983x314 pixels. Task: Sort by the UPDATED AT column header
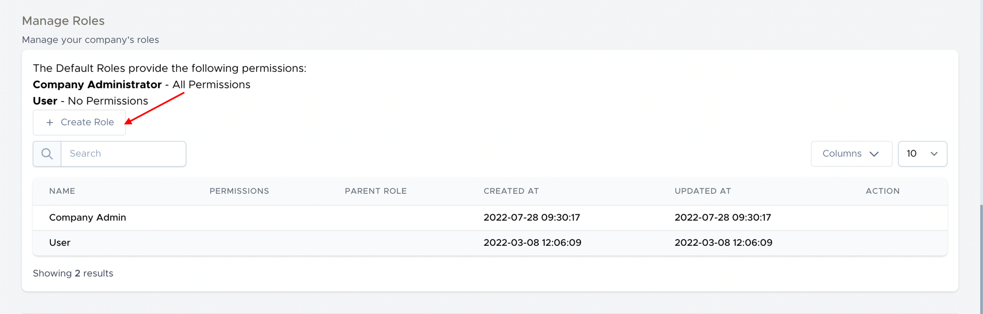702,191
